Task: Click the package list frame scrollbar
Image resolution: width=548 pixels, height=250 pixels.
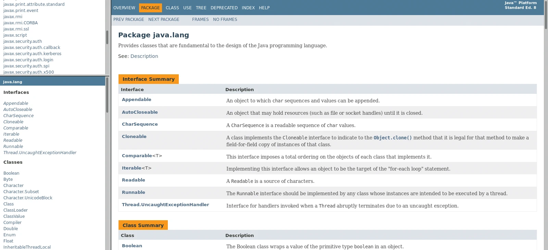Action: pyautogui.click(x=107, y=38)
